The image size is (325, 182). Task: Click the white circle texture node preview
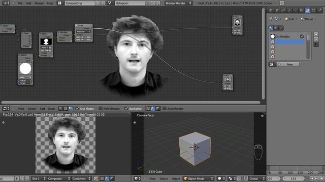[x=25, y=69]
